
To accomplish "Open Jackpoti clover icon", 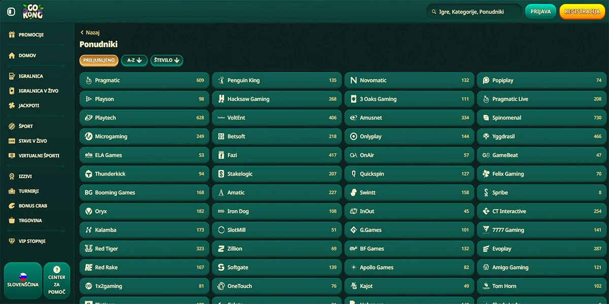I will (12, 106).
